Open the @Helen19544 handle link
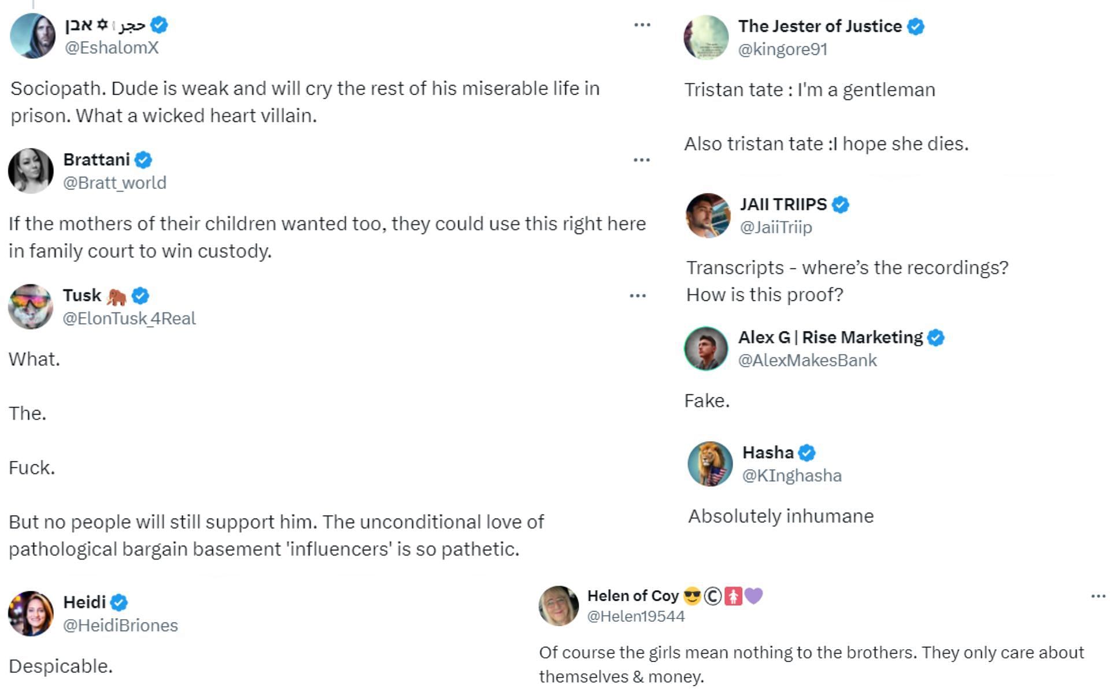Viewport: 1110px width, 693px height. point(636,617)
